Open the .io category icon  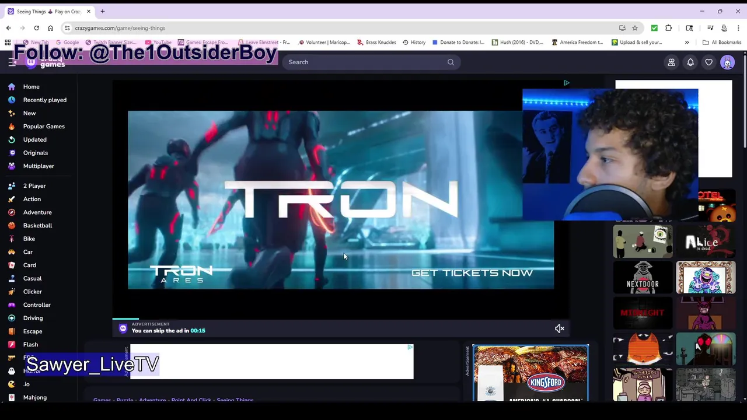[x=12, y=384]
